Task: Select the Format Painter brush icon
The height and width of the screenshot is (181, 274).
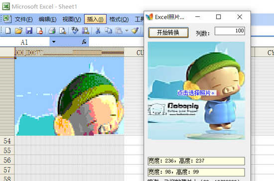Action: click(x=135, y=31)
